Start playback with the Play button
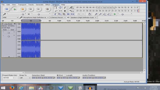Viewport: 160px width, 90px height. [x=15, y=9]
